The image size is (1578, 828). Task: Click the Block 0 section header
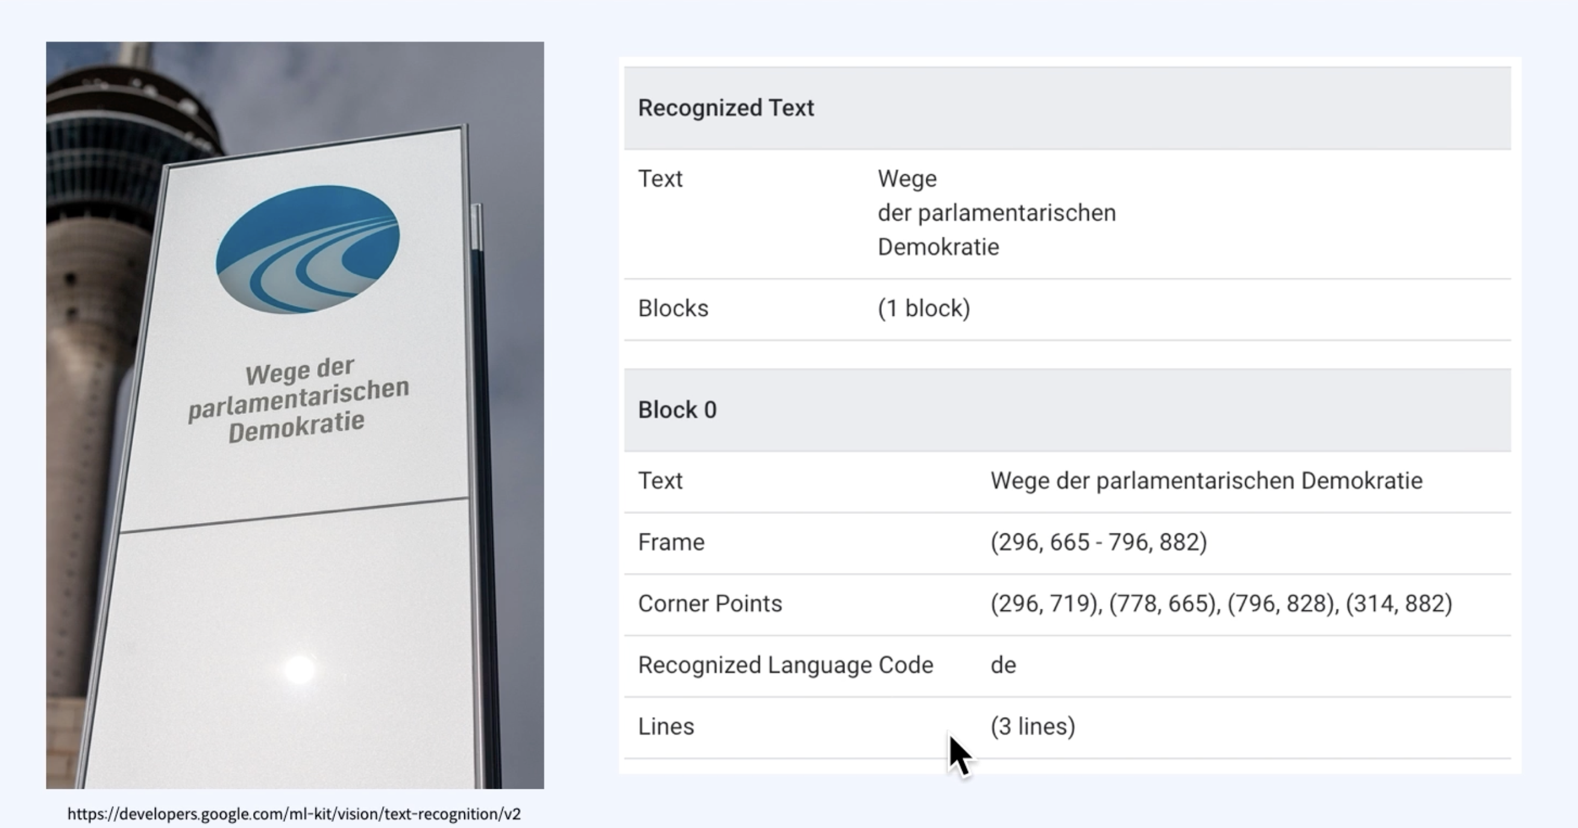[x=677, y=410]
